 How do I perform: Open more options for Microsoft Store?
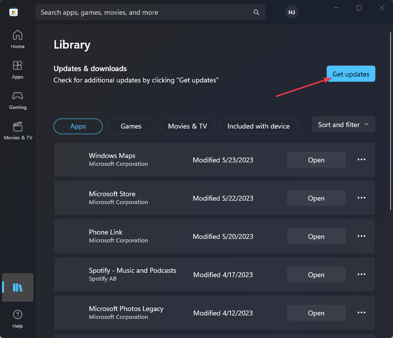coord(362,198)
